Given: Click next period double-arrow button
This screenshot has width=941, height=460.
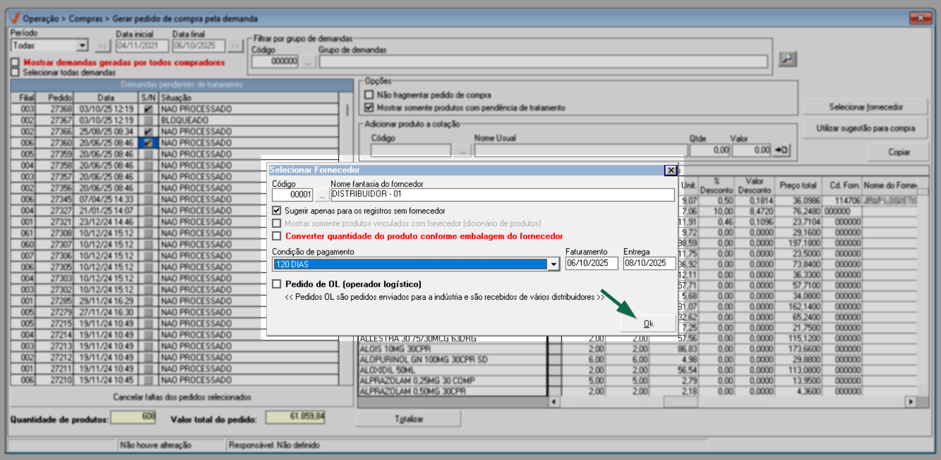Looking at the screenshot, I should tap(235, 46).
